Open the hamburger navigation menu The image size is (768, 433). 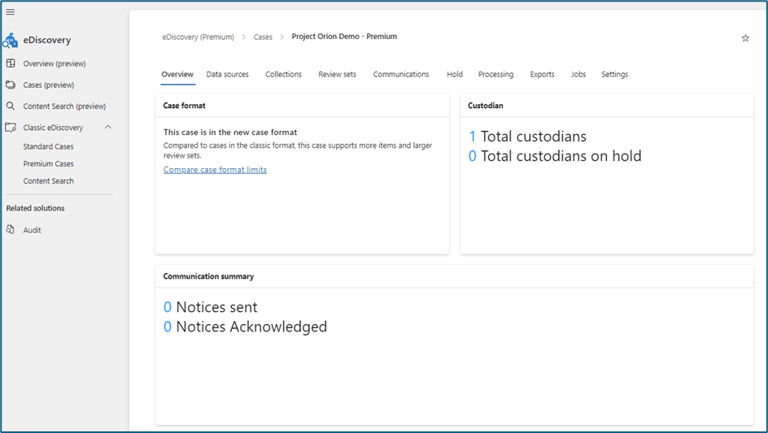point(11,12)
